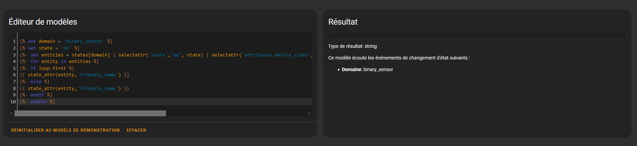The width and height of the screenshot is (637, 146).
Task: Click the 'Domaine: binary_sensor' list item
Action: pyautogui.click(x=367, y=69)
